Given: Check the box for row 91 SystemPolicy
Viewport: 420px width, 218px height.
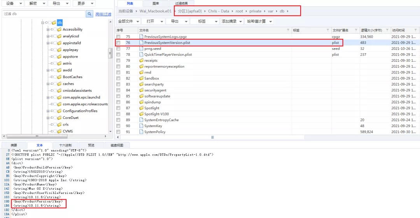Looking at the screenshot, I should click(118, 132).
